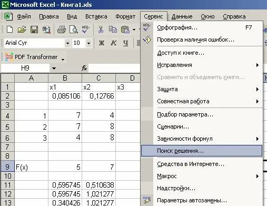Image resolution: width=267 pixels, height=206 pixels.
Task: Click the Cut scissors icon
Action: click(x=101, y=30)
